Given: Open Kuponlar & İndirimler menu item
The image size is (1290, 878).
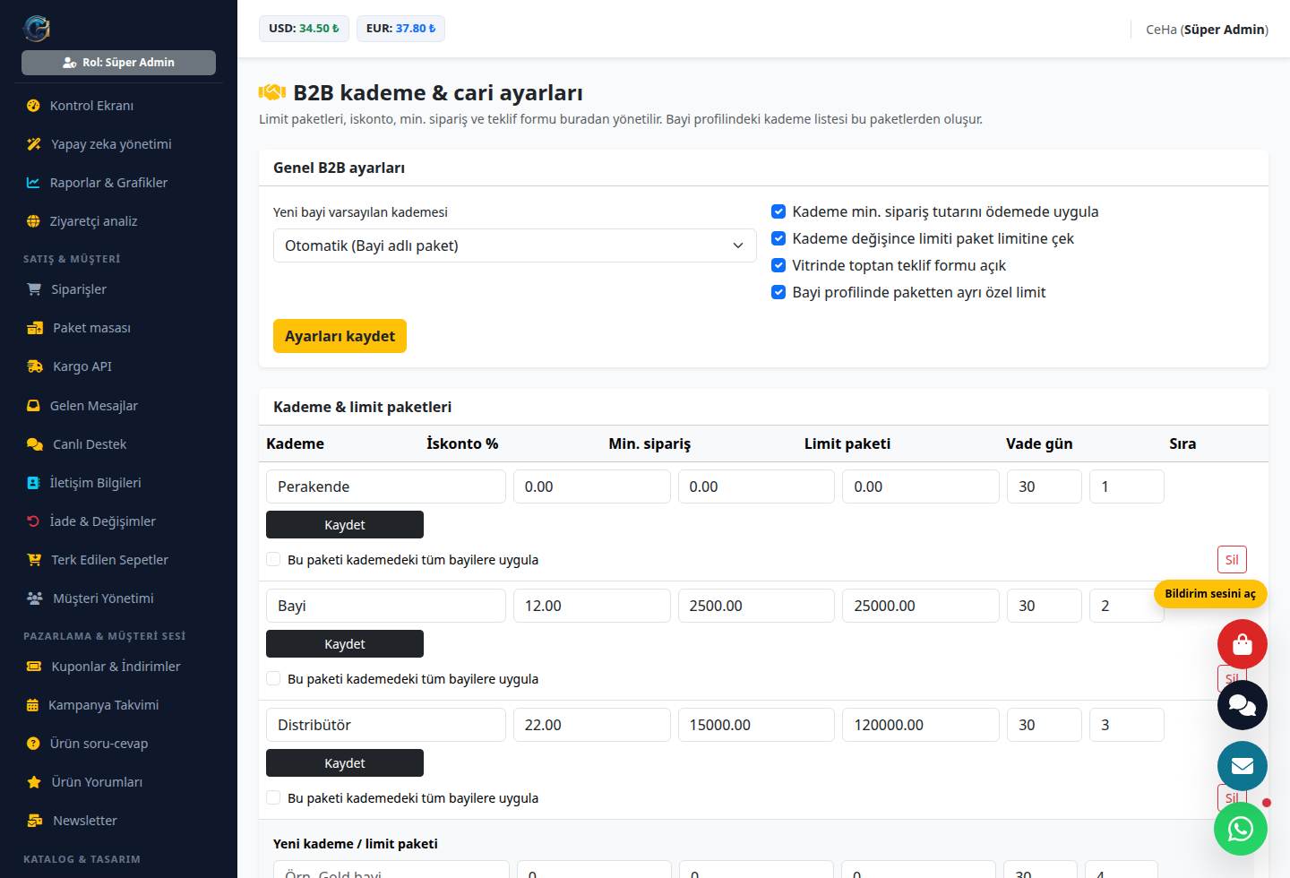Looking at the screenshot, I should pyautogui.click(x=116, y=667).
